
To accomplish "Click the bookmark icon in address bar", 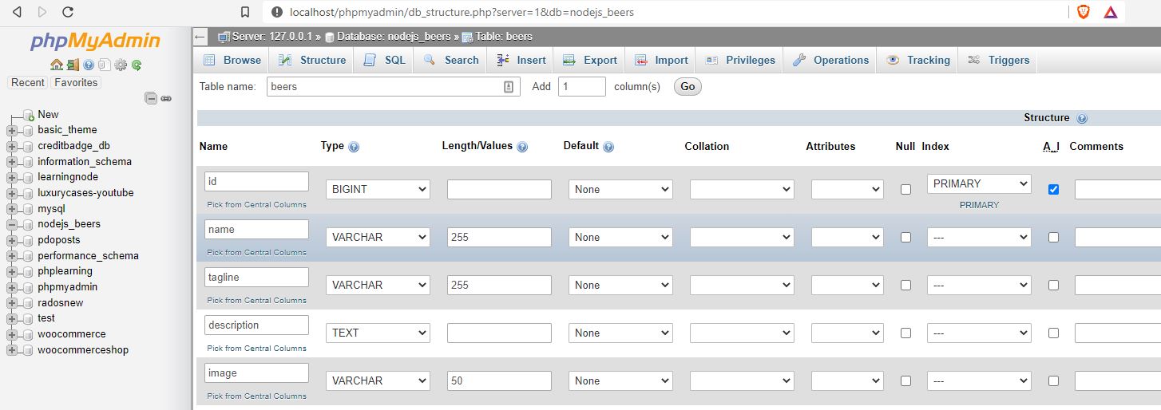I will (246, 12).
